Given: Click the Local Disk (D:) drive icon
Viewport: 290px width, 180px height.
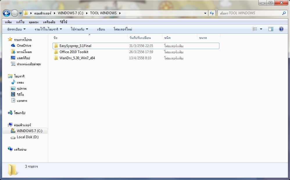Looking at the screenshot, I should 13,137.
